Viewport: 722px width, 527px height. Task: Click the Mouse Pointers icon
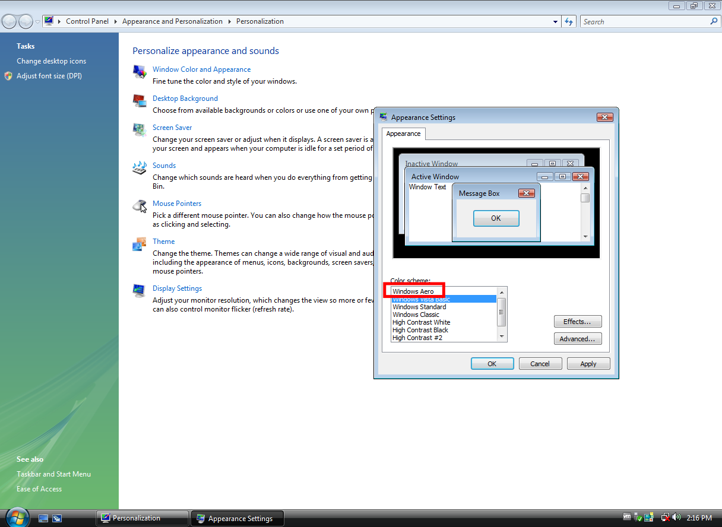[x=140, y=206]
